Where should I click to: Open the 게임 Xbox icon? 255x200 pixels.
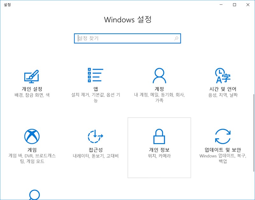tap(32, 136)
